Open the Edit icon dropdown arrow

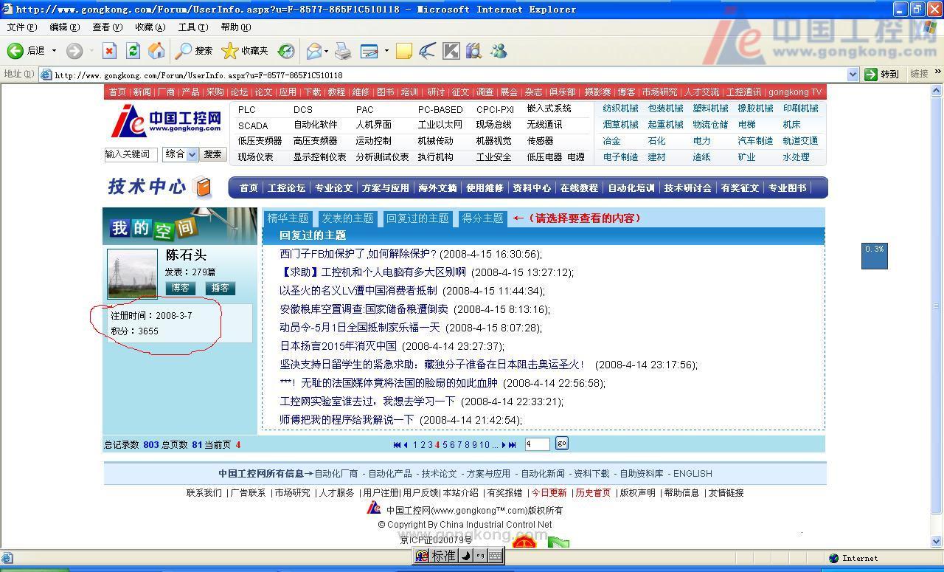[386, 51]
